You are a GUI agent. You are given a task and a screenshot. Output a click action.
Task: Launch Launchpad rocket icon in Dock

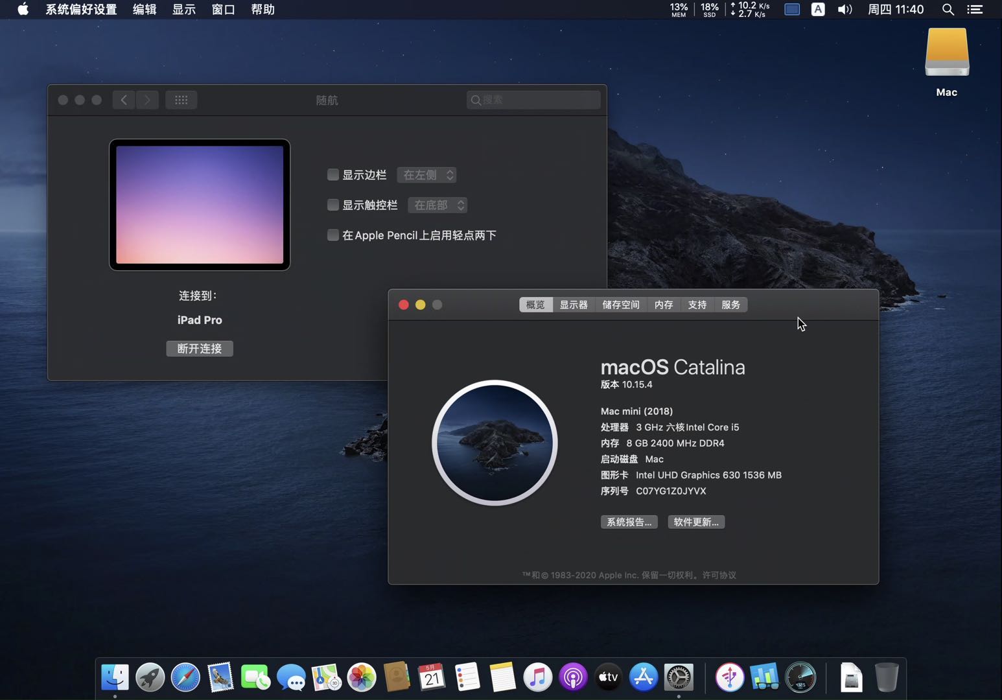(150, 677)
